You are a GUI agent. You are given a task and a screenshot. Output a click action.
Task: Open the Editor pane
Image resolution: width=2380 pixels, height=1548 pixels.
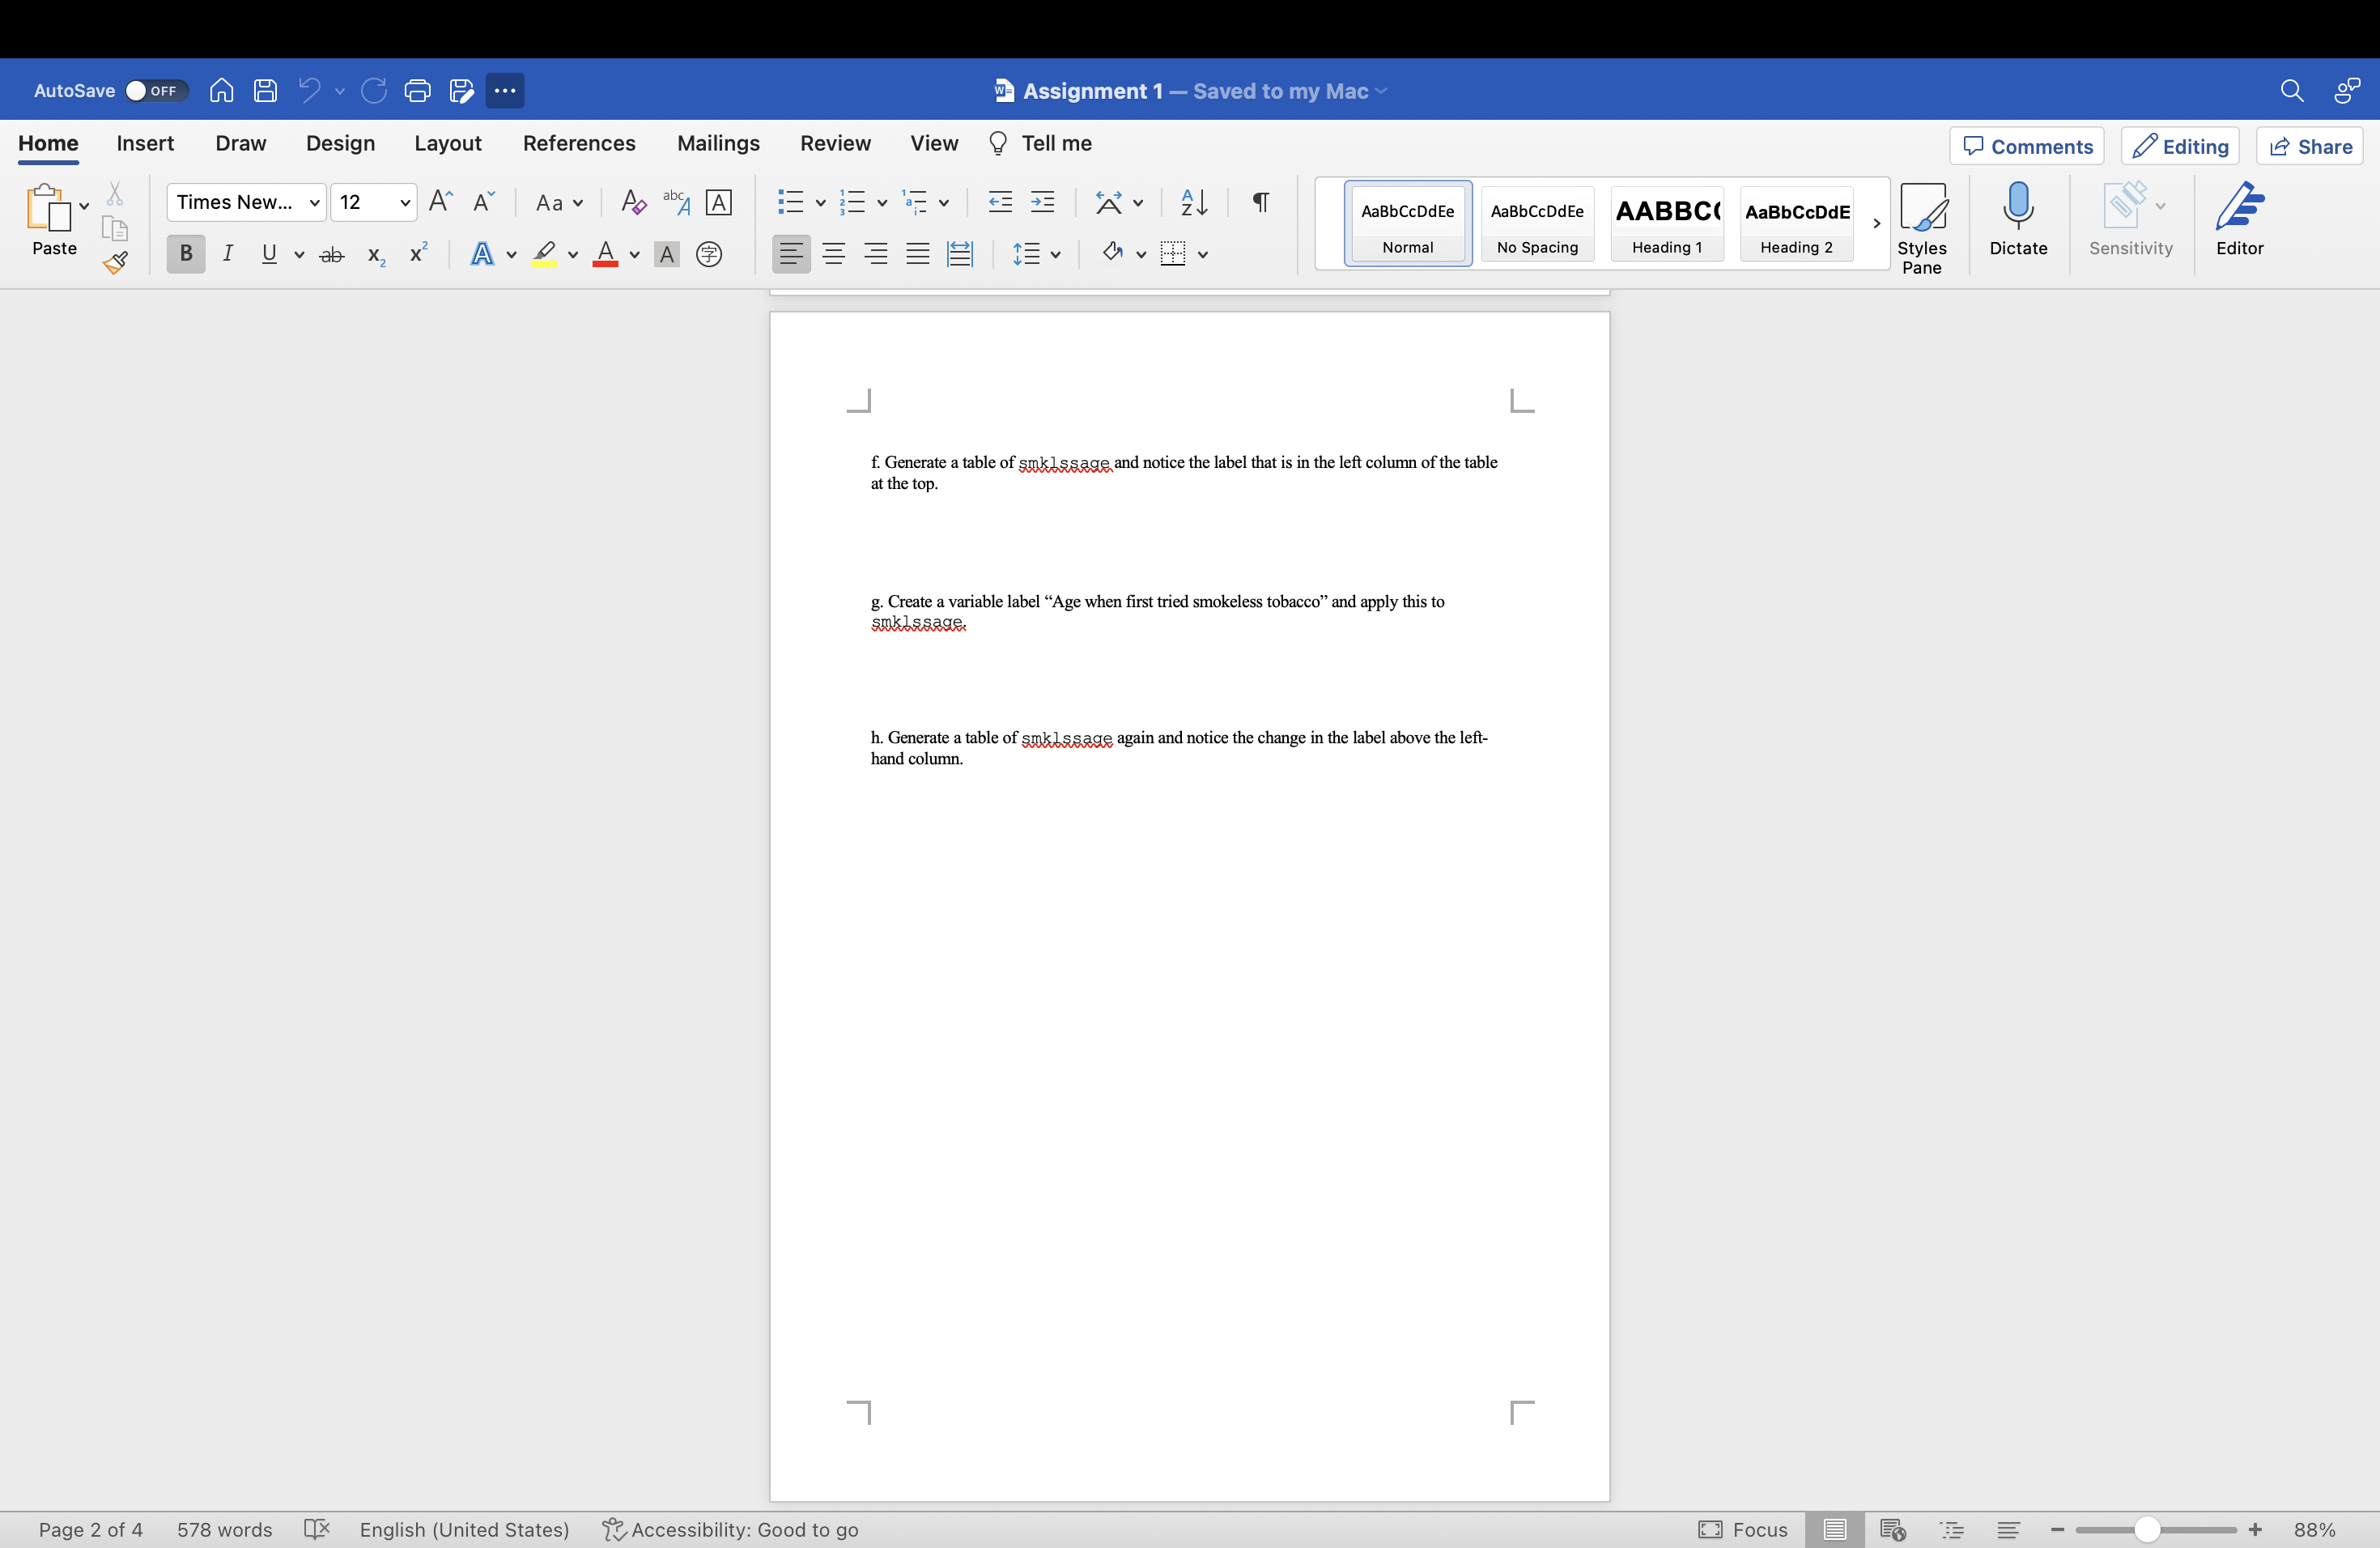click(x=2240, y=220)
